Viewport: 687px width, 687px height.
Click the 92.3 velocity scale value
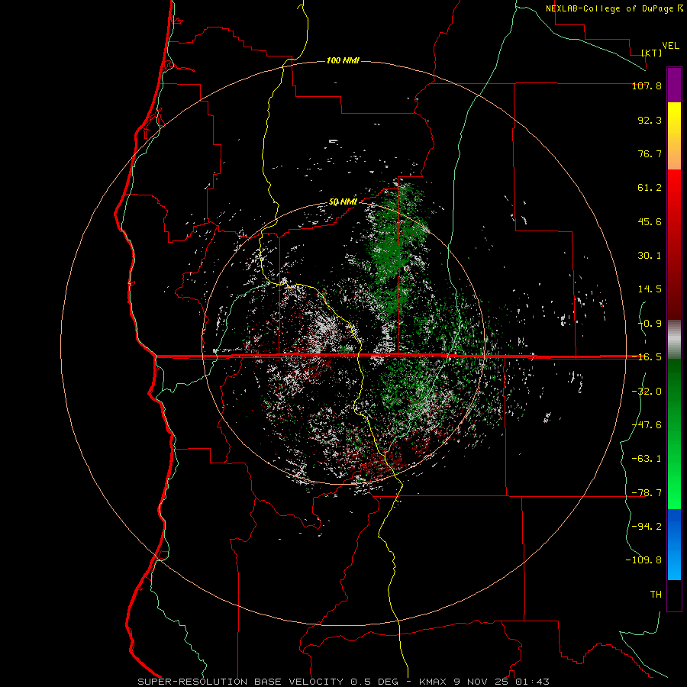click(x=650, y=120)
